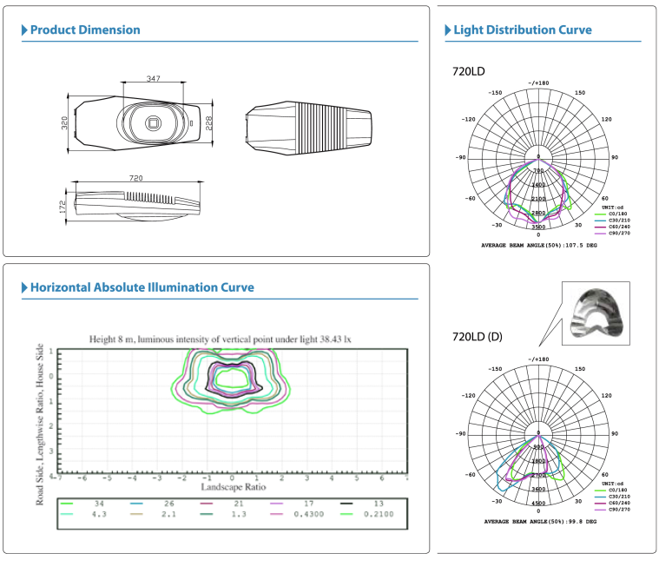Image resolution: width=672 pixels, height=573 pixels.
Task: Click 'AVERAGE BEAM ANGLE(50%):107.5 DEG' text
Action: [538, 246]
